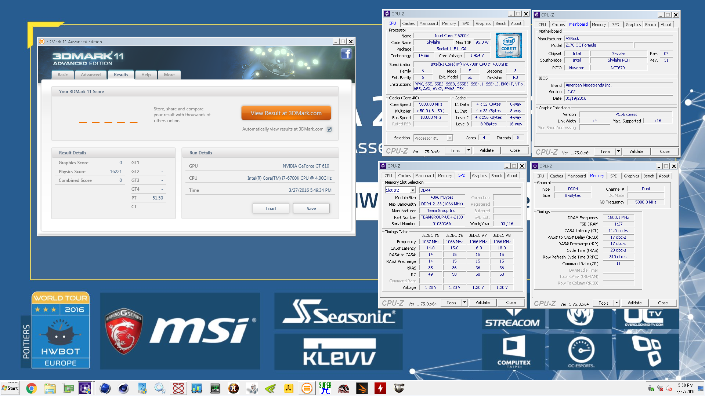Click the safely remove hardware tray icon

tap(651, 388)
